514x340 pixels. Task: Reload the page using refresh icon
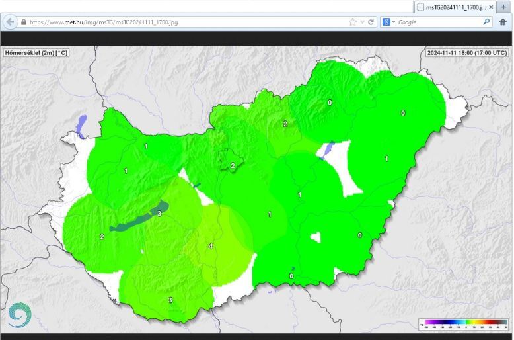pyautogui.click(x=371, y=22)
